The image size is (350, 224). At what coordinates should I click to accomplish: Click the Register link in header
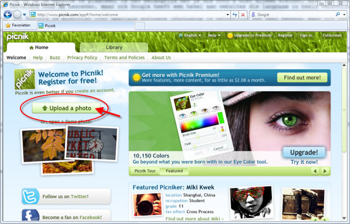point(285,35)
